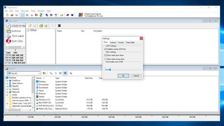Click the yellow folder explorer toolbar icon
This screenshot has height=126, width=224.
(x=62, y=15)
